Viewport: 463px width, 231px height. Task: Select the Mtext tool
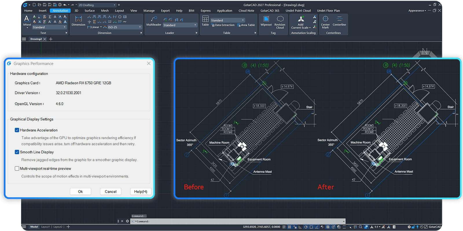pyautogui.click(x=27, y=21)
